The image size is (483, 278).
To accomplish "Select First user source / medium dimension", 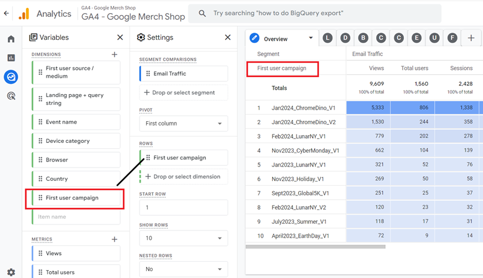I will tap(76, 72).
